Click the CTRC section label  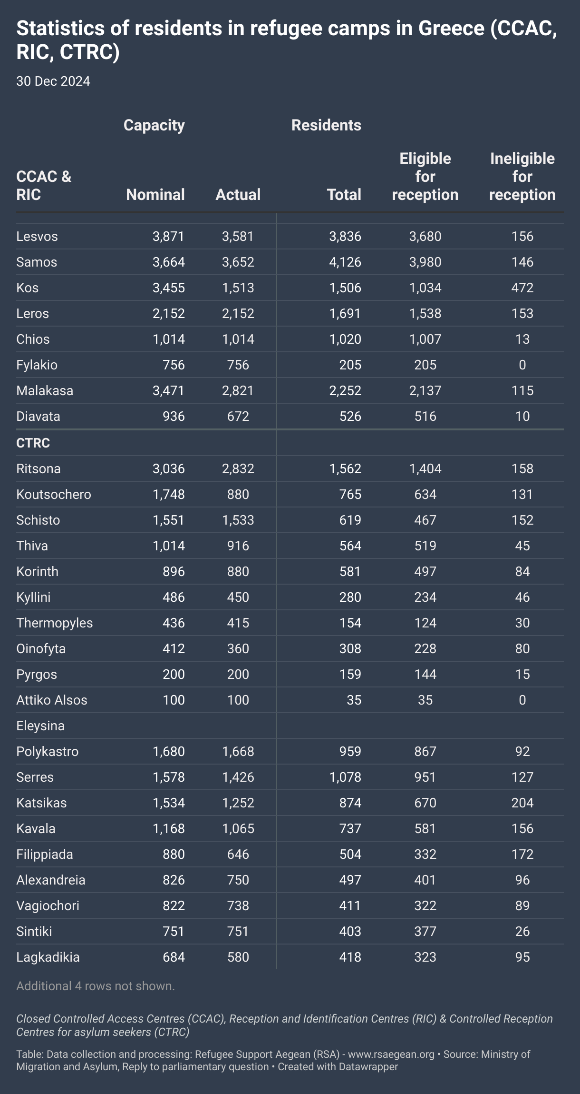click(x=33, y=443)
